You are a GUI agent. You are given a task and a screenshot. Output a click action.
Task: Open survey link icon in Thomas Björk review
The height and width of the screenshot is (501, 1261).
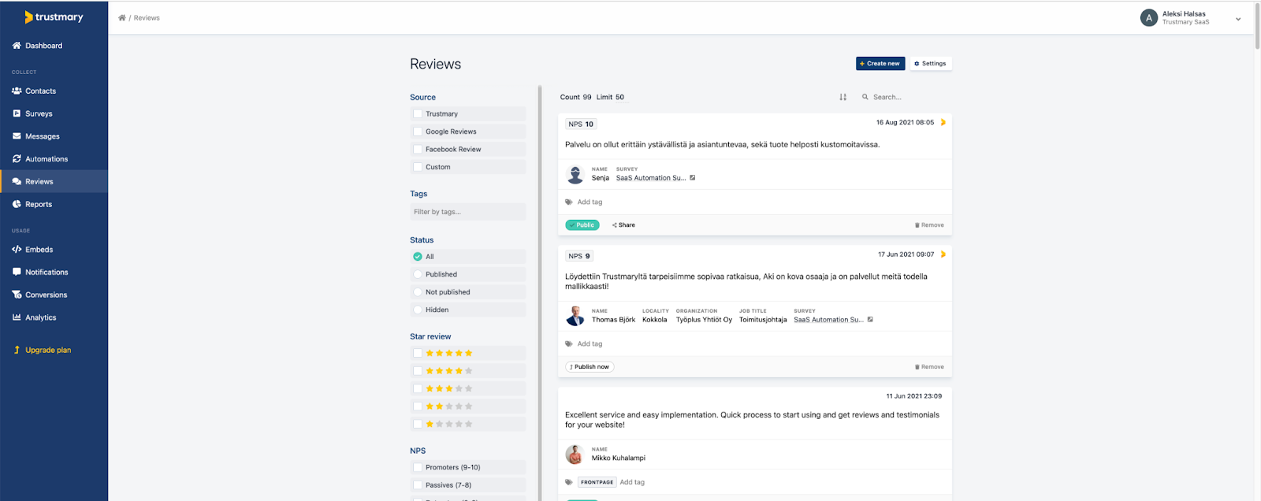(x=870, y=320)
